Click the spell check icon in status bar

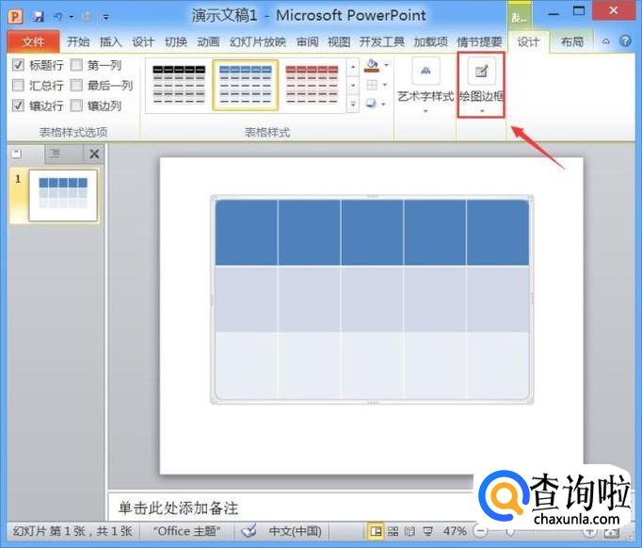pyautogui.click(x=249, y=531)
